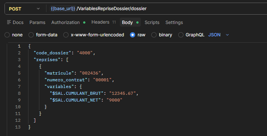
Task: Click the /VariablesRepriseDossier/dossier URL path
Action: point(112,9)
